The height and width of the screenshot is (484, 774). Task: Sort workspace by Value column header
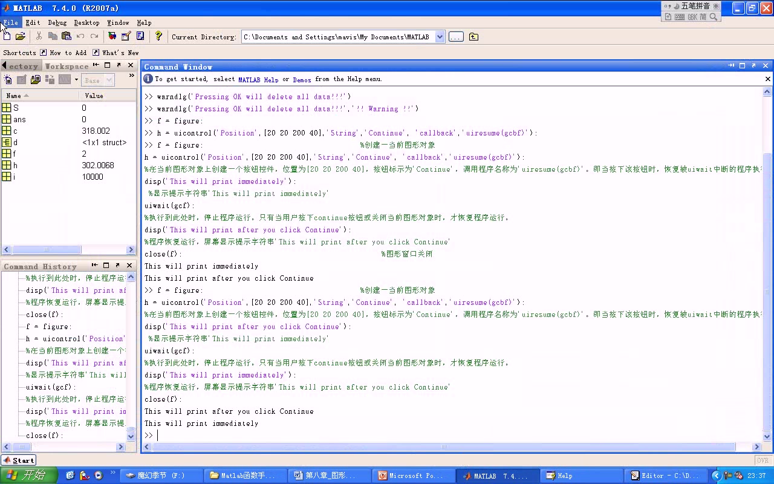(108, 96)
